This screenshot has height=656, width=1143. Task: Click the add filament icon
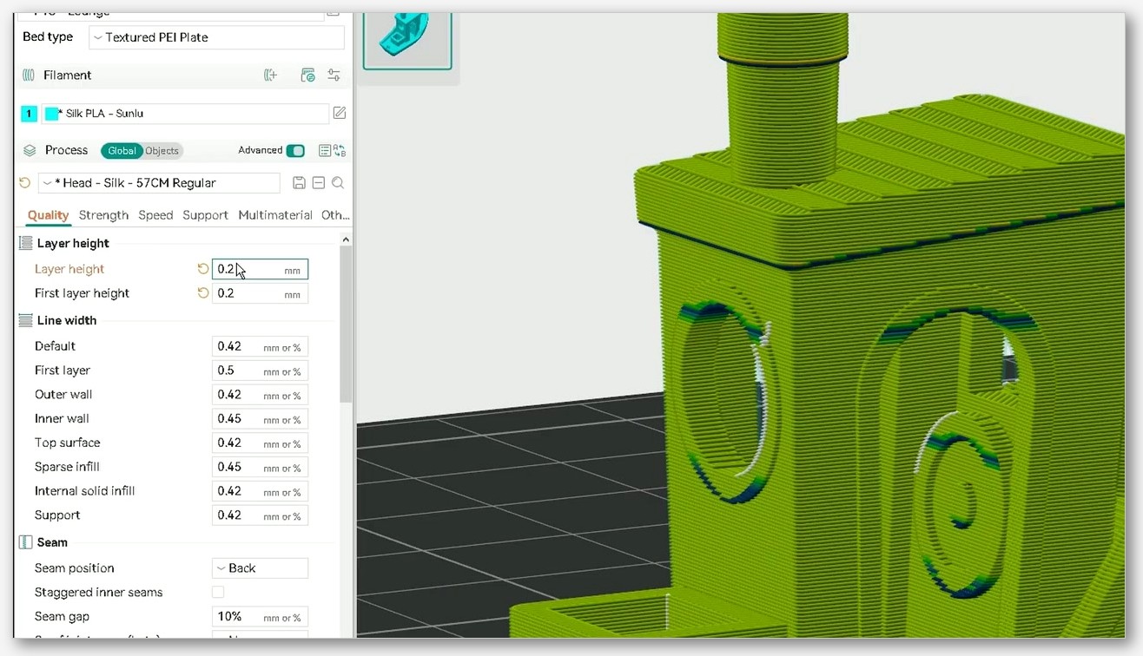click(x=271, y=75)
